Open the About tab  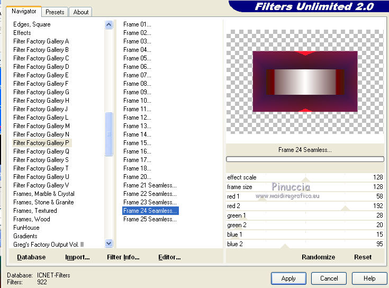tap(80, 12)
